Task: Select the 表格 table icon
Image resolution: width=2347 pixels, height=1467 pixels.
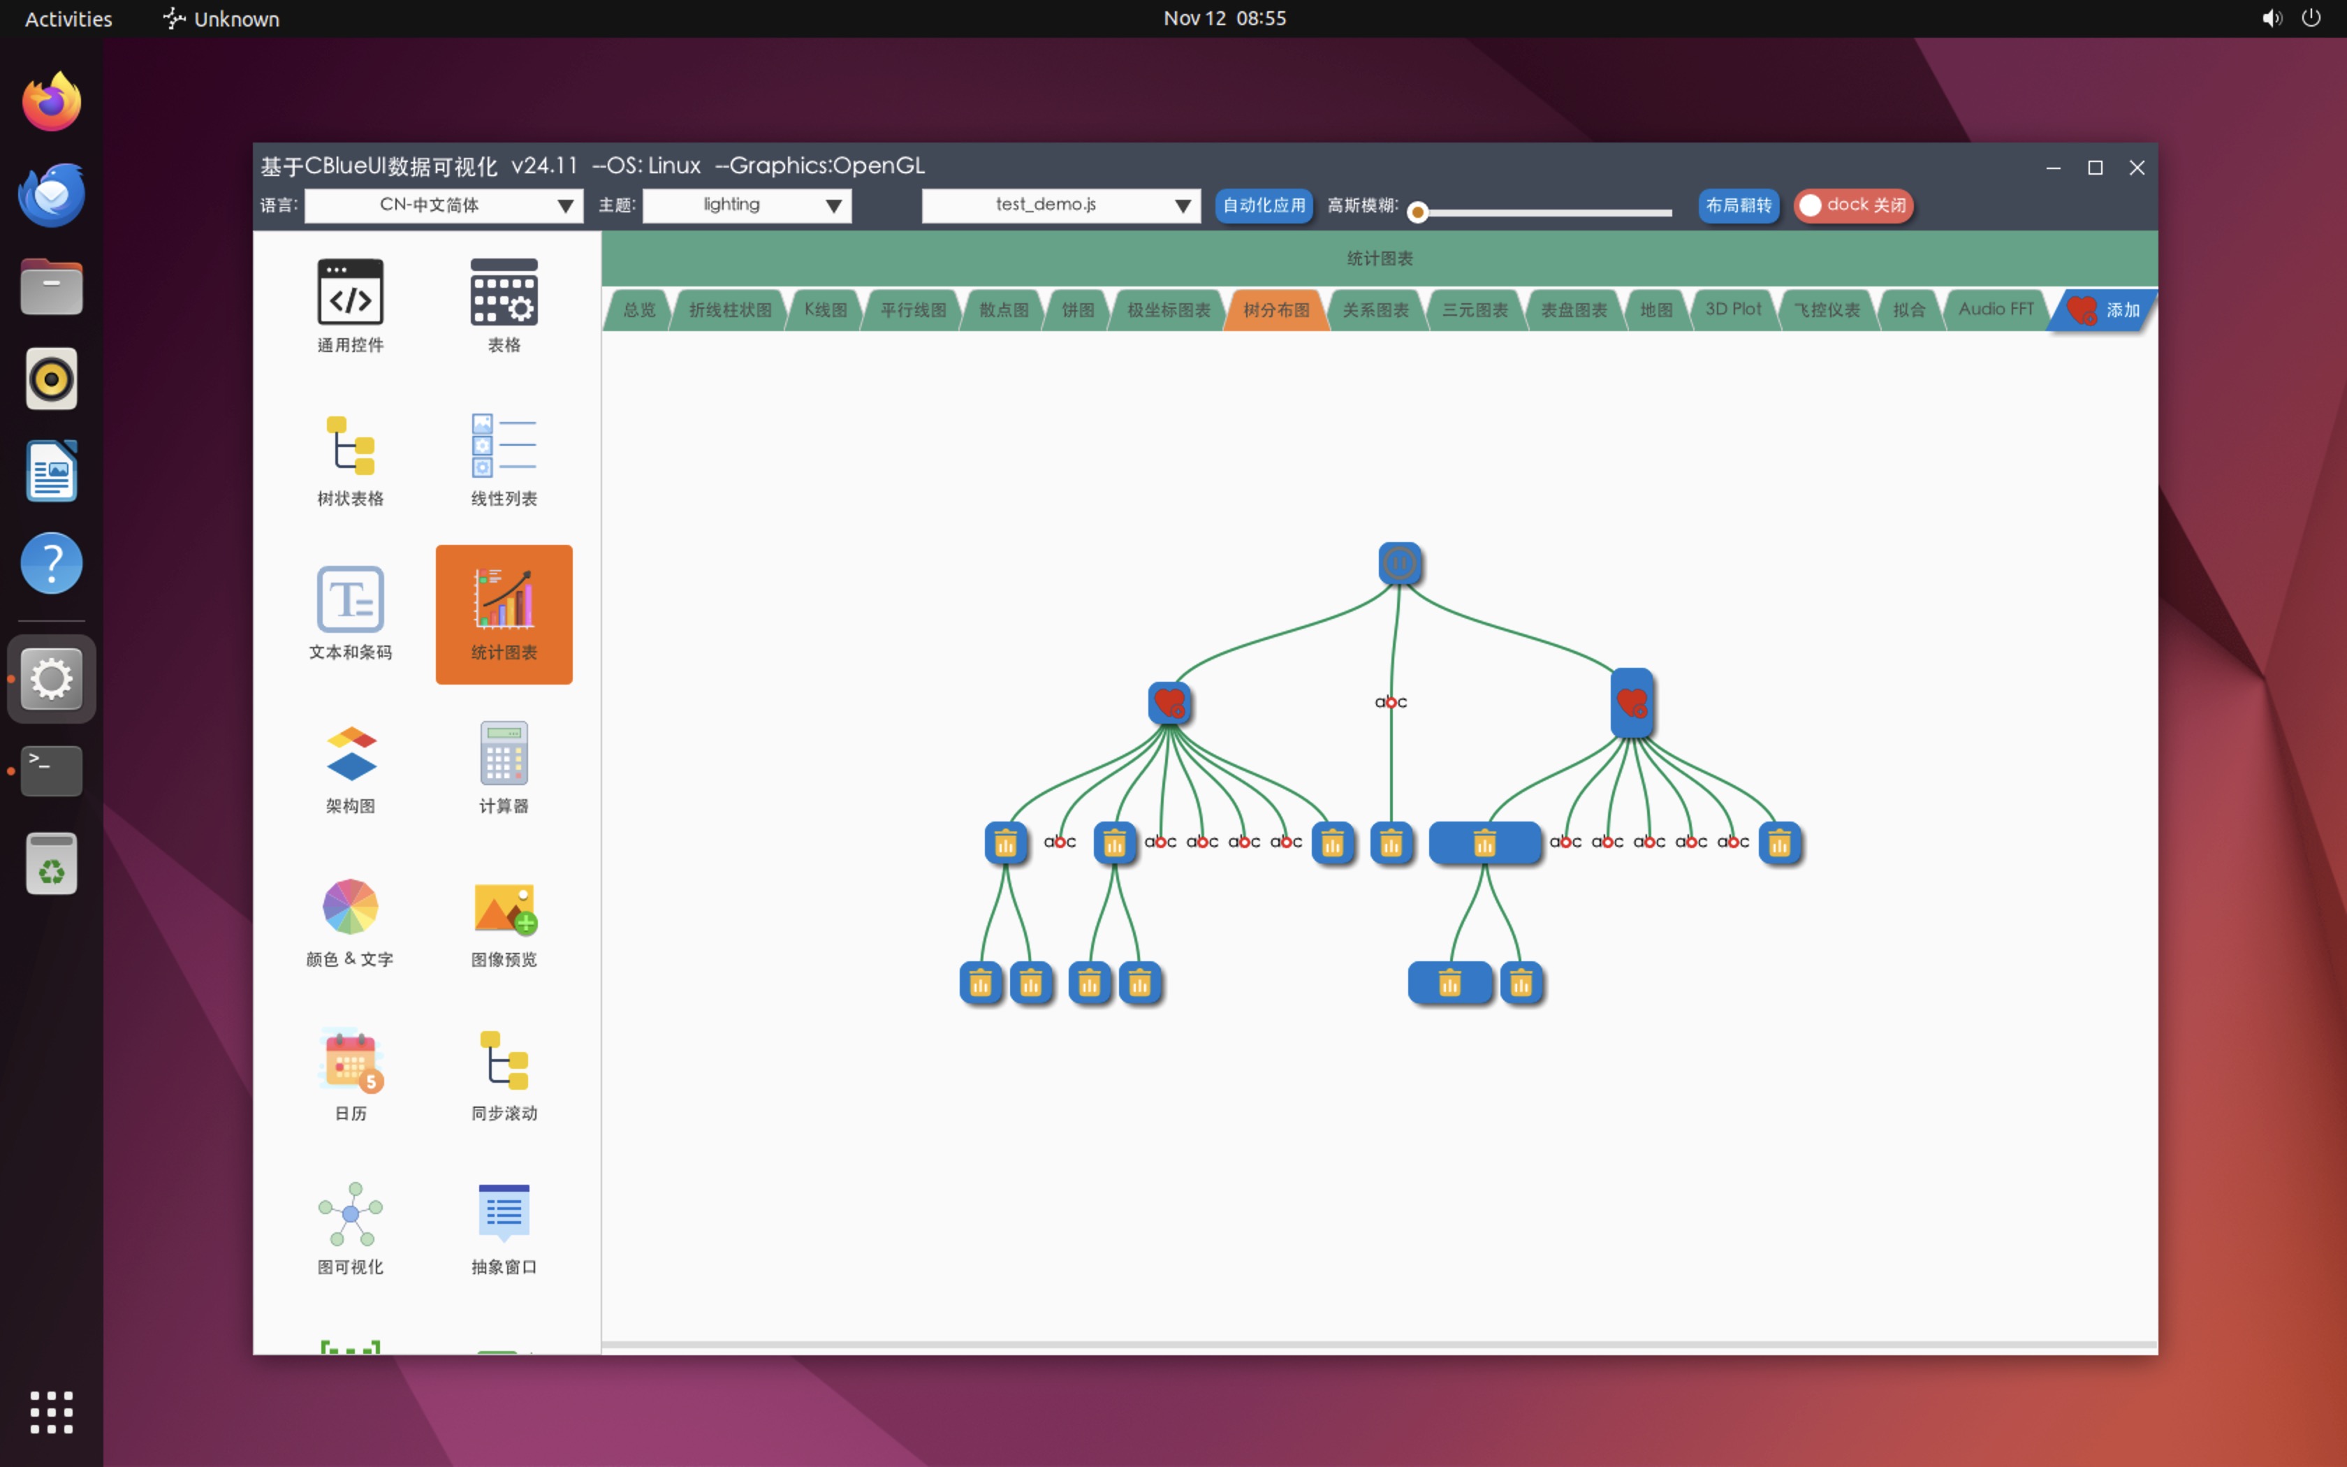Action: [504, 292]
